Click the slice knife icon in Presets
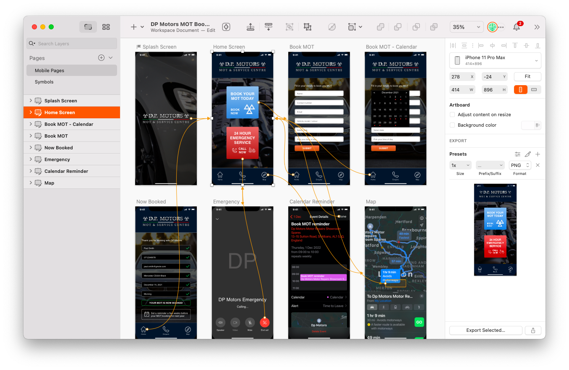 coord(528,154)
